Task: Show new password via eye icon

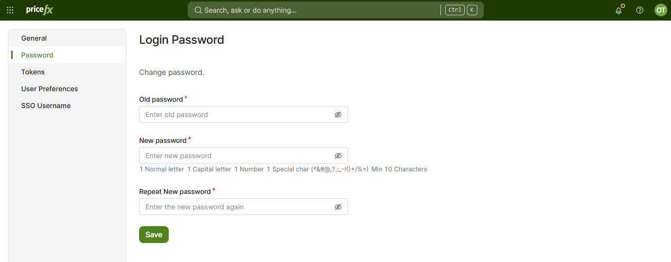Action: pyautogui.click(x=338, y=156)
